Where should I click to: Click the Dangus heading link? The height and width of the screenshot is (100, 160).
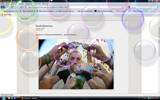pyautogui.click(x=25, y=19)
